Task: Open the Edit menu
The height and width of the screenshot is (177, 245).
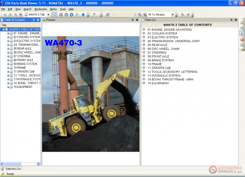Action: (x=10, y=9)
